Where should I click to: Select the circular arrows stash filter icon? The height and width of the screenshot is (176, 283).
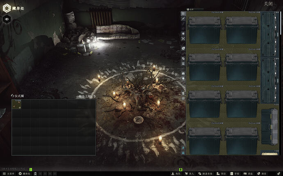(x=183, y=59)
